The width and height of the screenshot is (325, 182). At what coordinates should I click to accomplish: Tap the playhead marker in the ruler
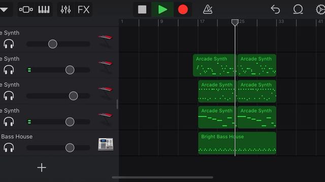click(235, 22)
